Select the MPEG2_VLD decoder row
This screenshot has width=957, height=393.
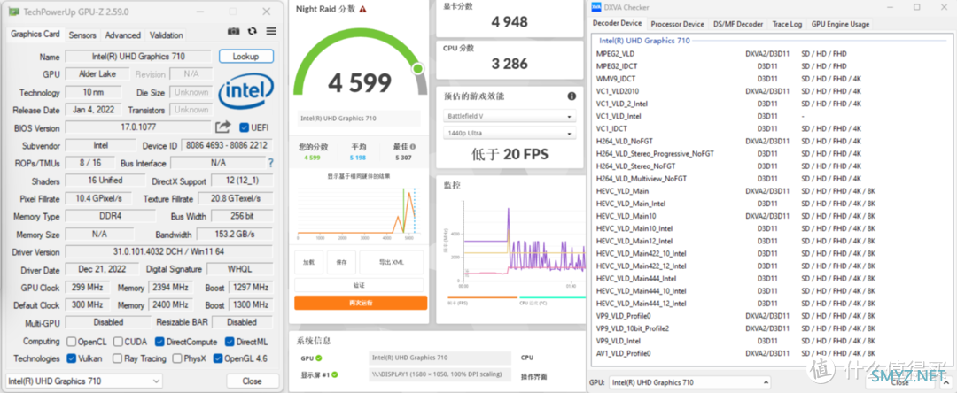770,54
